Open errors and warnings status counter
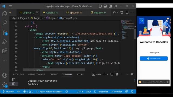Viewport: 173px width, 97px height. coord(28,92)
